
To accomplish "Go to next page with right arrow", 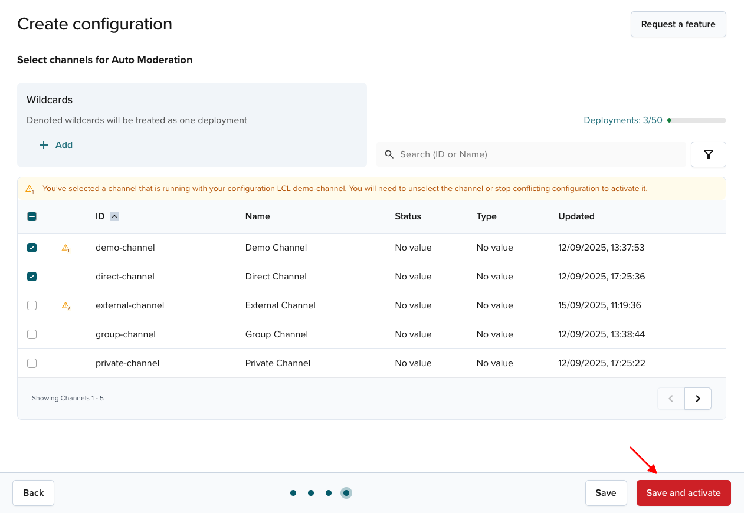I will 697,399.
